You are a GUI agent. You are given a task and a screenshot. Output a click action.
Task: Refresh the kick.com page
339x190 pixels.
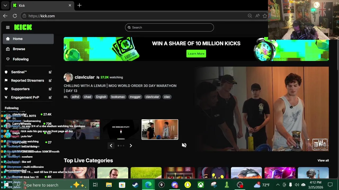15,16
